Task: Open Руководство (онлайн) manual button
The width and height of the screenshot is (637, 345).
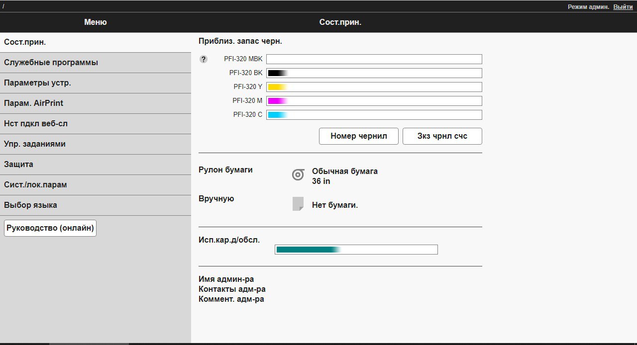Action: [x=50, y=228]
